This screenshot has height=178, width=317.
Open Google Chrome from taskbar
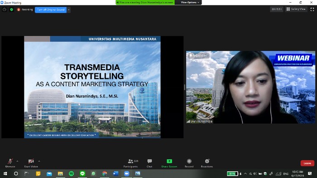pos(105,173)
